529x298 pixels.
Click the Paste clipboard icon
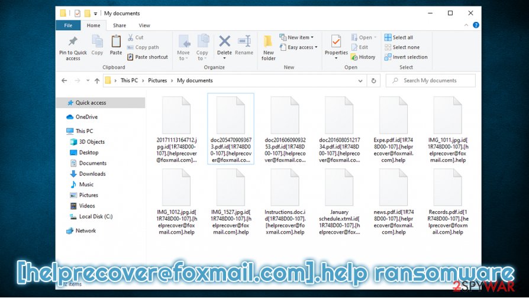point(116,41)
